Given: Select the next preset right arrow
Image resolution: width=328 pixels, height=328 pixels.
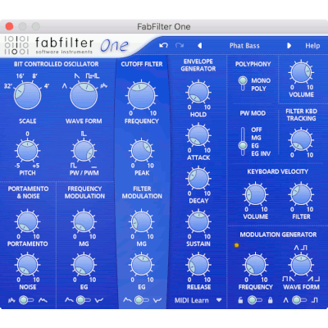Looking at the screenshot, I should coord(289,45).
